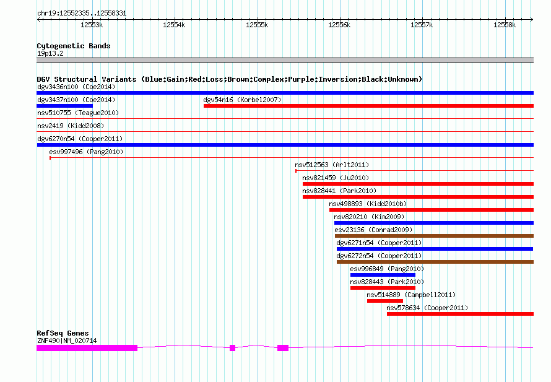The width and height of the screenshot is (551, 382).
Task: Click the third ZNF490 exon block
Action: [x=283, y=348]
